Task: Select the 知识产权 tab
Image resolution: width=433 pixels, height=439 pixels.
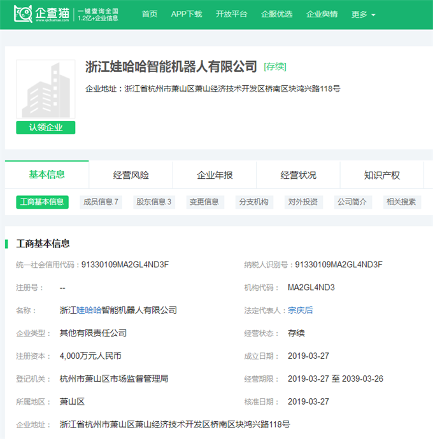Action: pos(382,175)
